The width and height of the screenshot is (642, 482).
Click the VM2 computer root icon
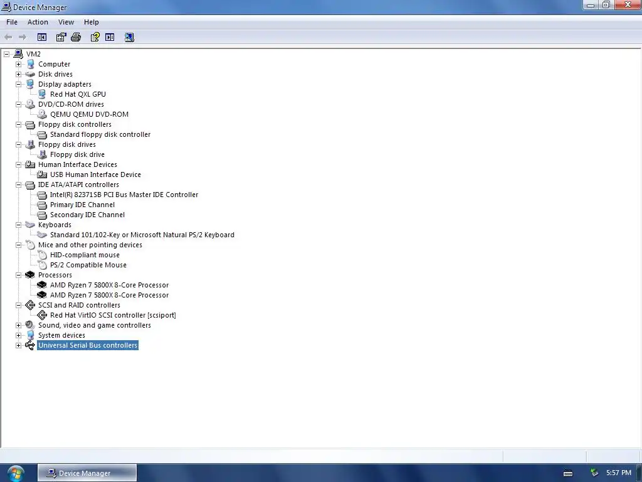(18, 54)
